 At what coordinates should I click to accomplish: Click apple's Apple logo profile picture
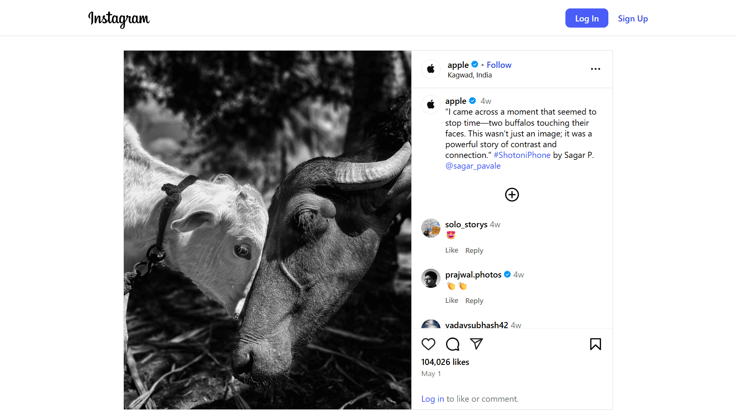pyautogui.click(x=430, y=69)
